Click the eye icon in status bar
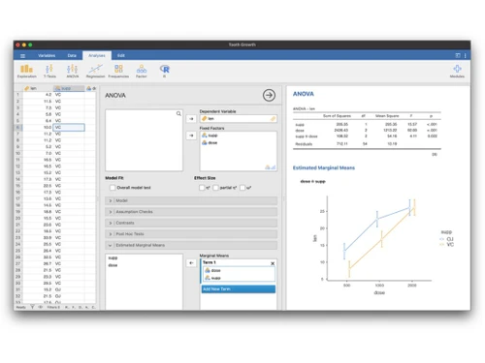This screenshot has height=363, width=485. point(41,307)
